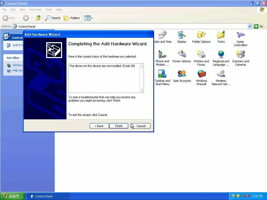Viewport: 267px width, 200px height.
Task: Open the User Accounts icon
Action: 182,76
